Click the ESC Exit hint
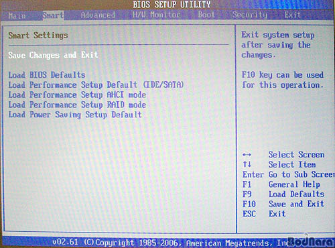 [x=264, y=214]
